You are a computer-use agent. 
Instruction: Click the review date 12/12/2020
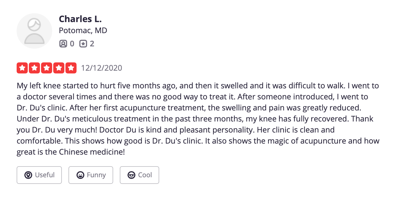(101, 68)
